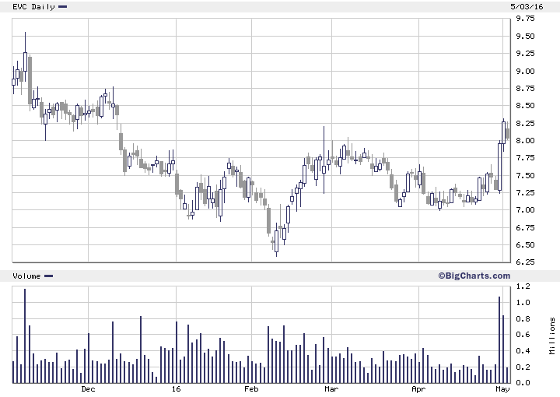This screenshot has width=560, height=397.
Task: Select the 9.75 price axis label
Action: [x=525, y=19]
